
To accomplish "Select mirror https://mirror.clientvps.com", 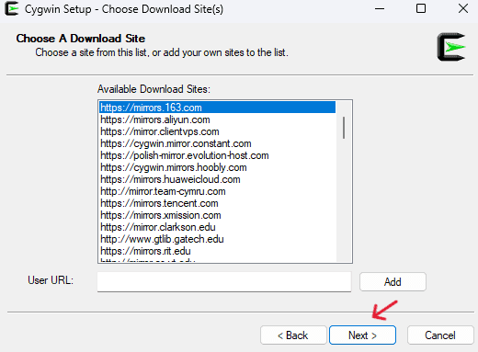I will (x=217, y=131).
